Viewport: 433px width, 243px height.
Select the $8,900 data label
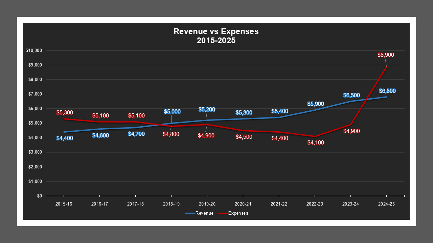tap(386, 54)
